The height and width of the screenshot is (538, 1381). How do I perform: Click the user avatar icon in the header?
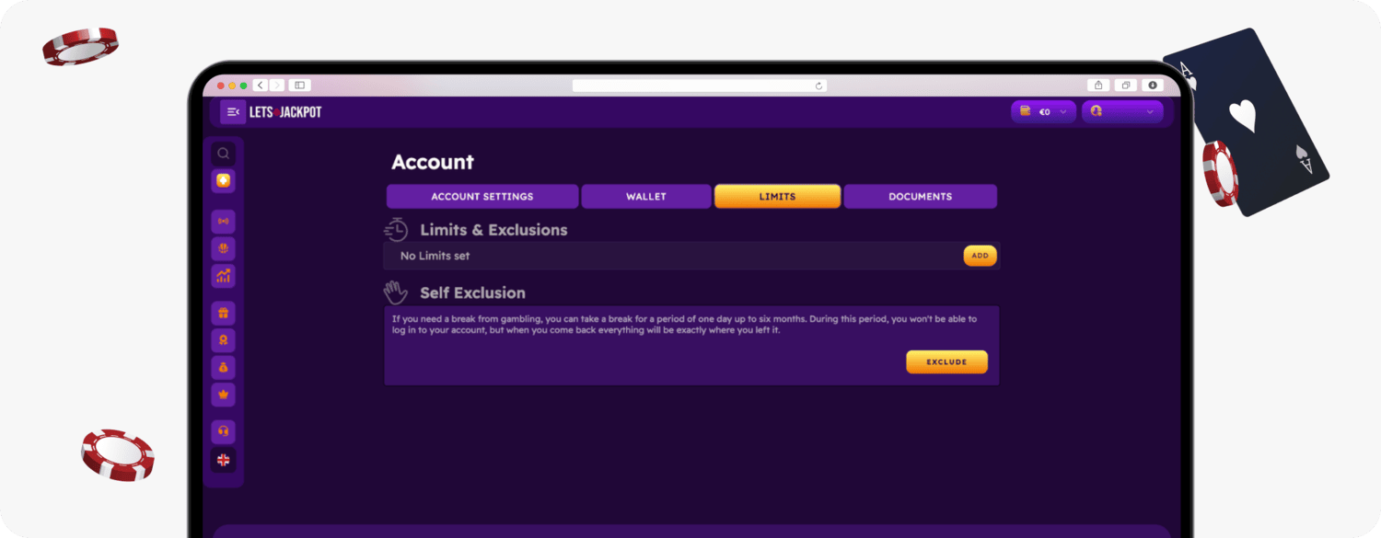point(1097,111)
